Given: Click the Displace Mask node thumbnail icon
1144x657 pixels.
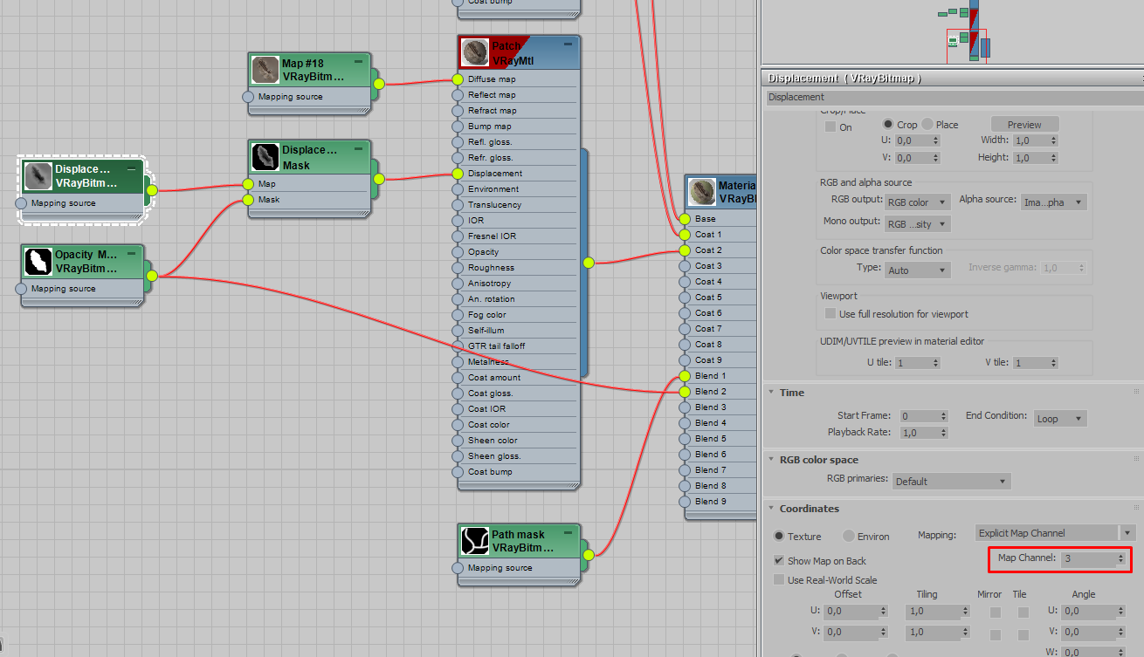Looking at the screenshot, I should (265, 157).
